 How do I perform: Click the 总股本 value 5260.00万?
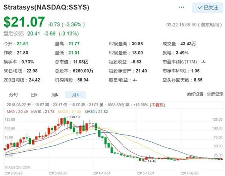[x=83, y=71]
